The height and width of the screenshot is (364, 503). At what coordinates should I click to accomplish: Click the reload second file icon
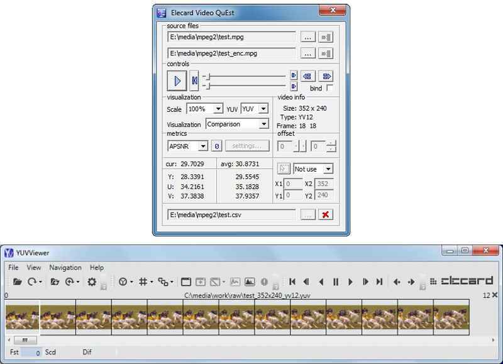[70, 282]
